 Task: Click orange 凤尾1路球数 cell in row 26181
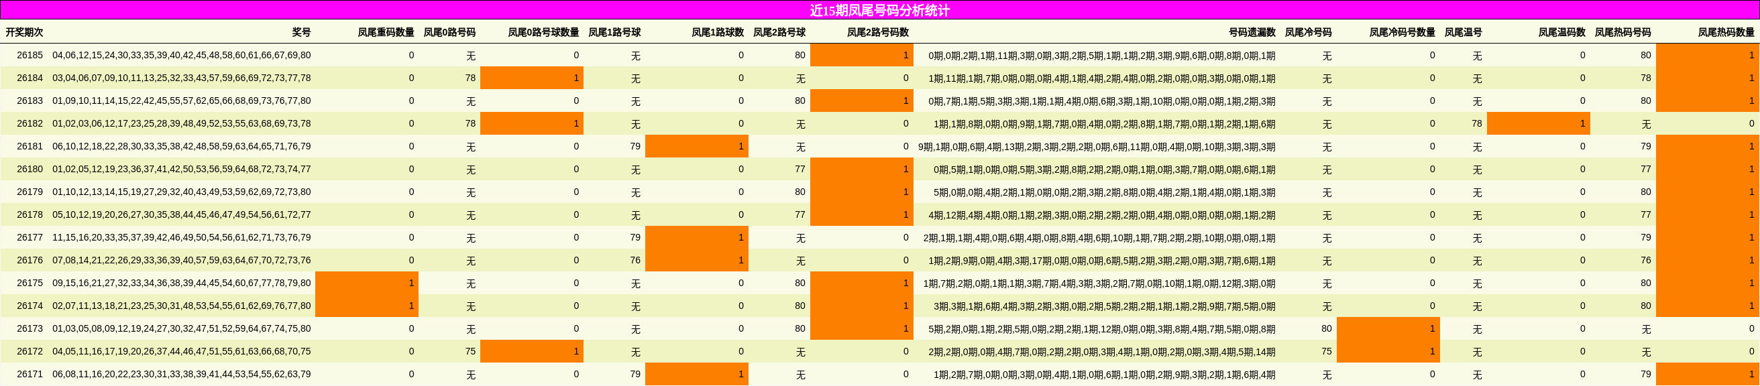tap(697, 146)
